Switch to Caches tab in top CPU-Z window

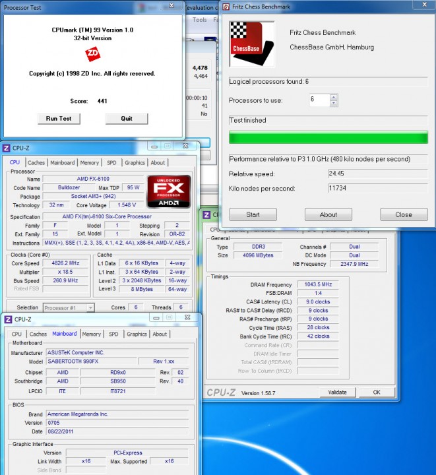coord(36,163)
